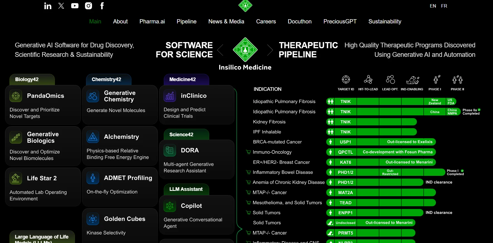Open the X (Twitter) icon
The height and width of the screenshot is (243, 493).
click(61, 6)
